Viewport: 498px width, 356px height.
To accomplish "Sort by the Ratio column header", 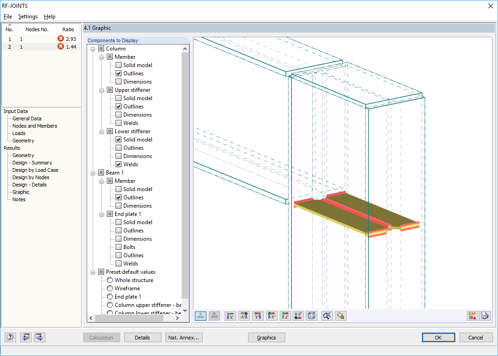I will (68, 29).
